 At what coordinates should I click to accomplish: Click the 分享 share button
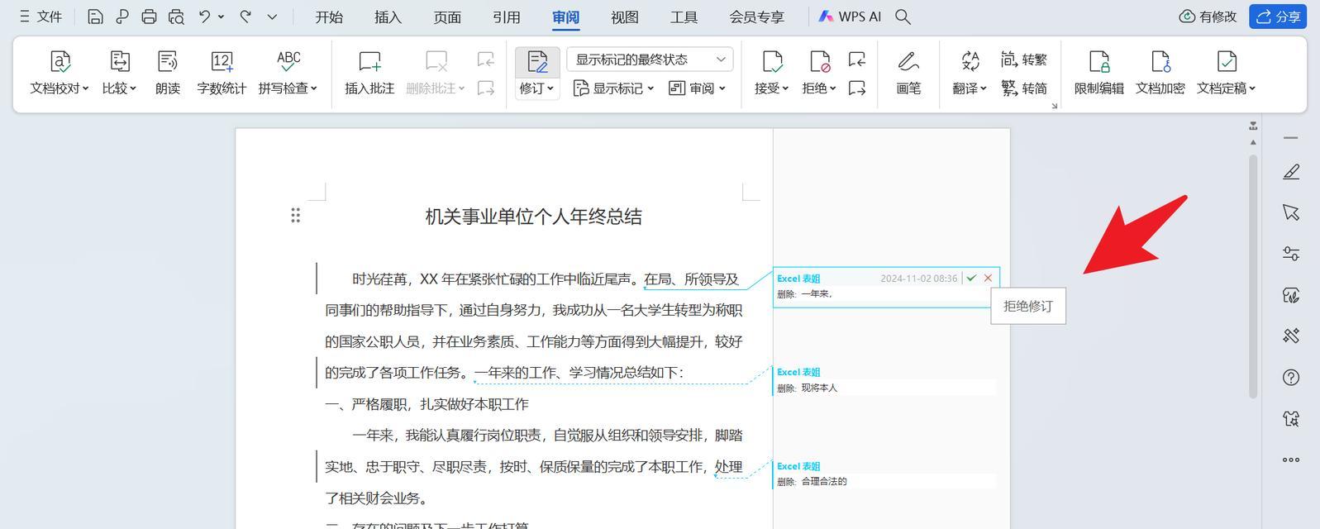click(x=1278, y=17)
